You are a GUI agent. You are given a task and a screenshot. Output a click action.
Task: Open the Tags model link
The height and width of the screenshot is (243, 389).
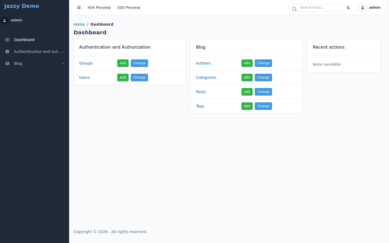tap(200, 106)
